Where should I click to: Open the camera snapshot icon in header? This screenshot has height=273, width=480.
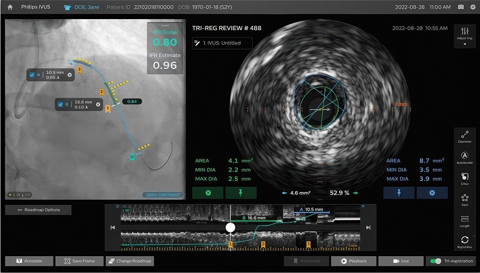tap(461, 7)
